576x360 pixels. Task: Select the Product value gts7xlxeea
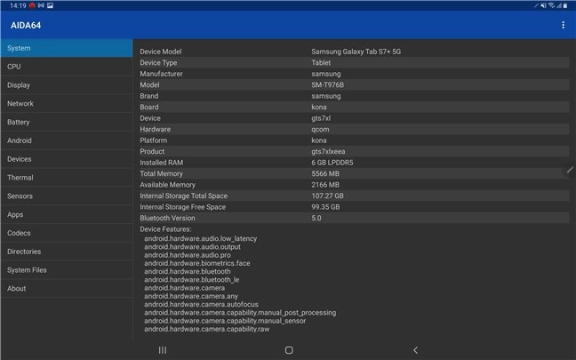(328, 151)
